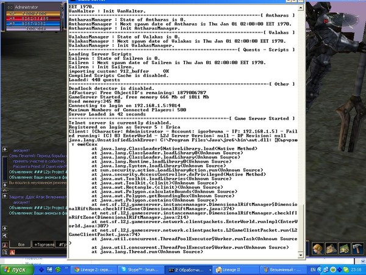Click the blue diamond tray icon
Image resolution: width=366 pixels, height=275 pixels.
pos(340,270)
